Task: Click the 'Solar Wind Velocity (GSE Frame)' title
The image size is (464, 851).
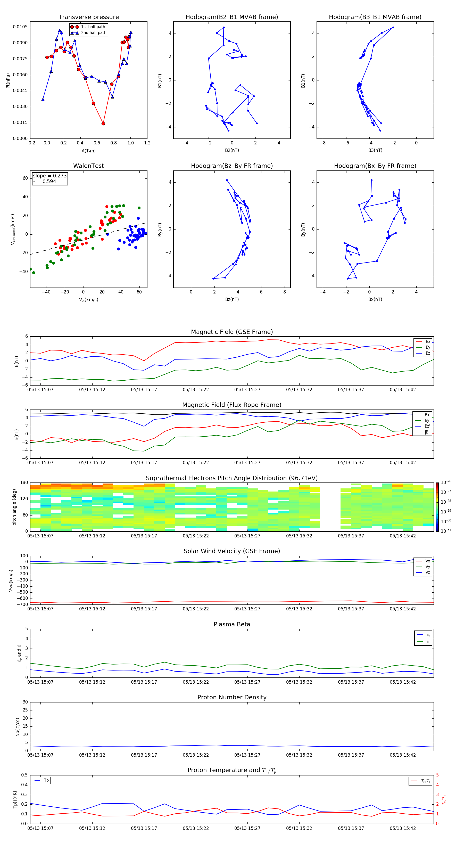Action: tap(232, 551)
